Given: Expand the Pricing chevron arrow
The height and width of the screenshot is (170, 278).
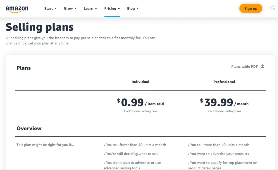Looking at the screenshot, I should [x=119, y=8].
